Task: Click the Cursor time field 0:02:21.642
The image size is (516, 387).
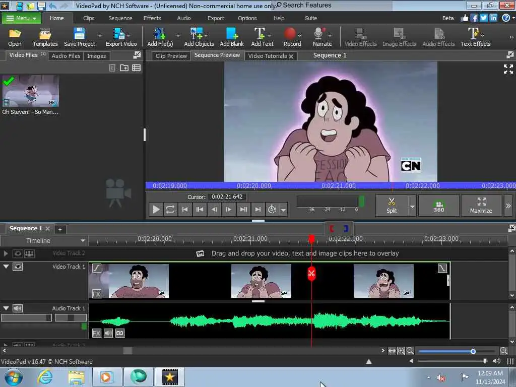Action: click(x=227, y=197)
